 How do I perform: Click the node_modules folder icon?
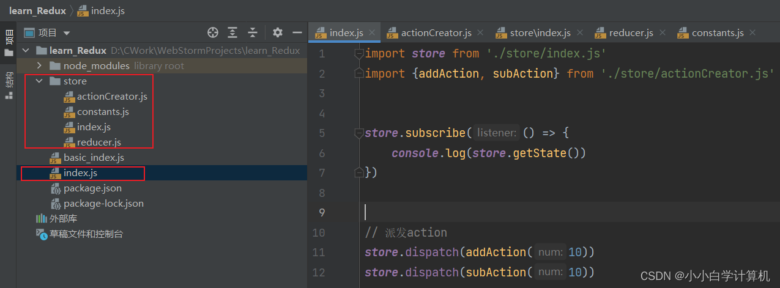(55, 65)
